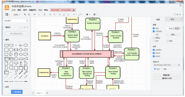Open the connection arrow style dropdown
Viewport: 185px width, 97px height.
75,15
